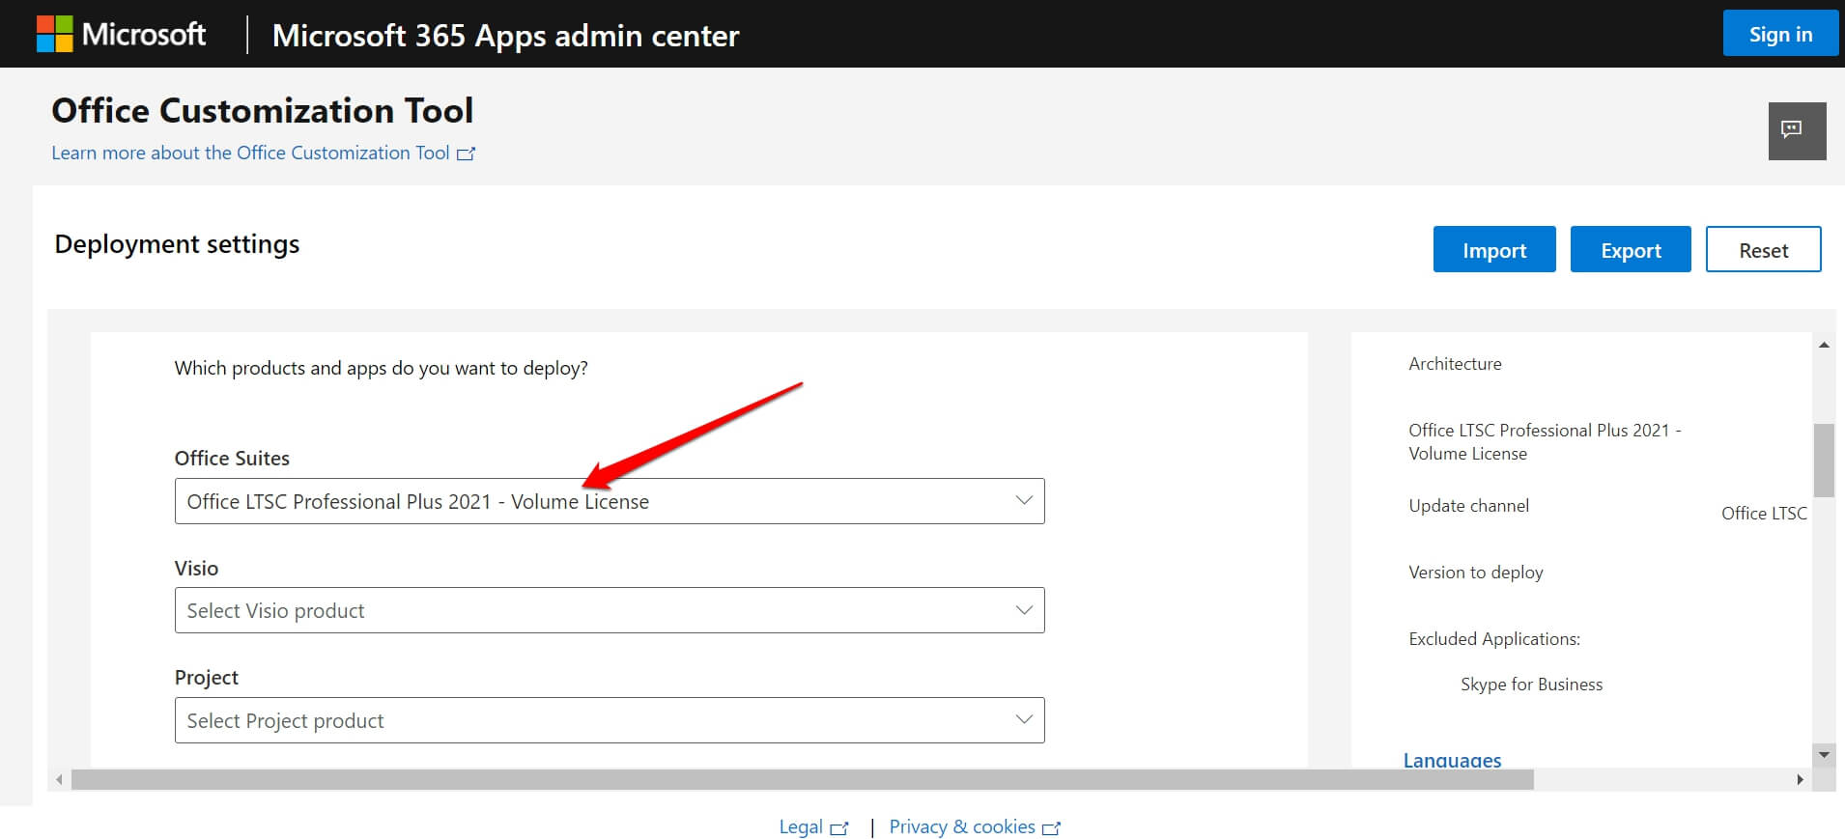Click the Microsoft logo
1845x839 pixels.
[121, 34]
